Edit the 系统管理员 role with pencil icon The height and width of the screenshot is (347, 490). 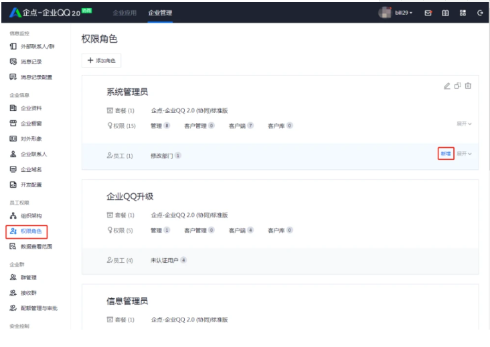pyautogui.click(x=447, y=86)
